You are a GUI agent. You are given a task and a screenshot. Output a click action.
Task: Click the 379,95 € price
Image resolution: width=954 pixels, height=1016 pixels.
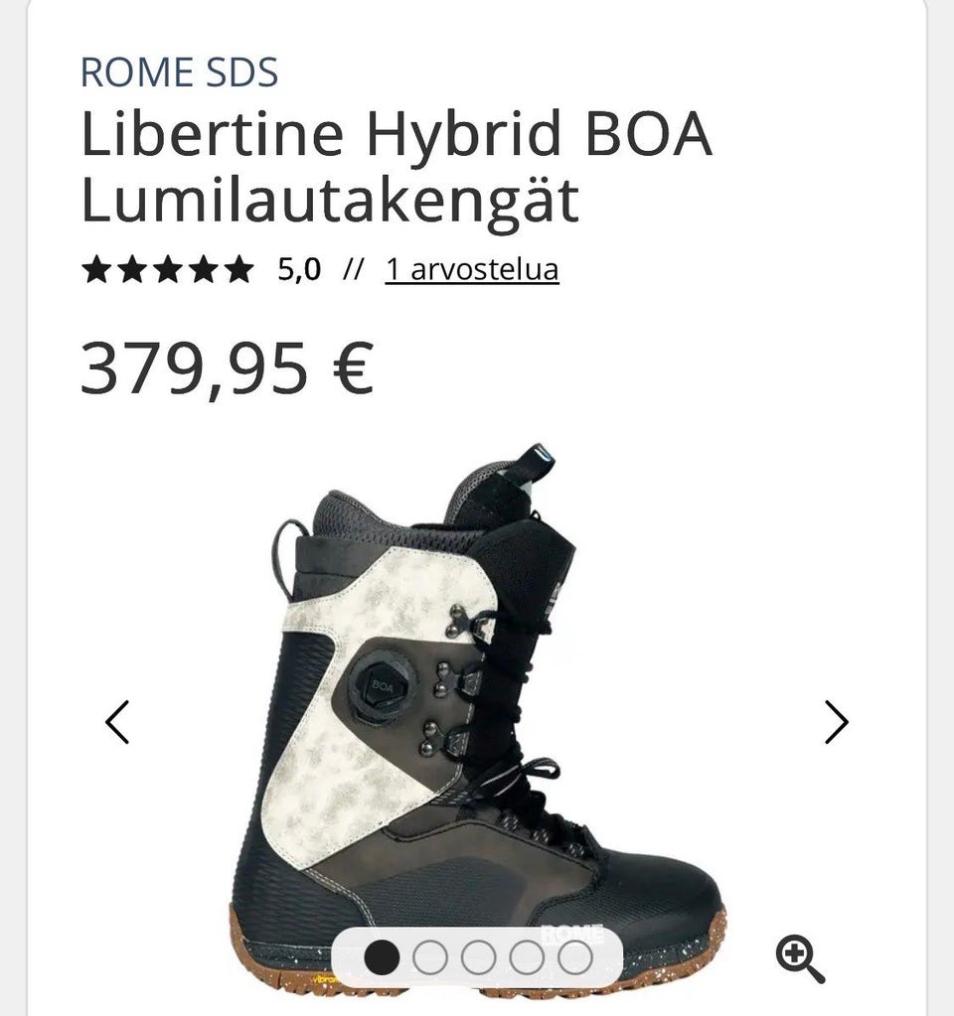pyautogui.click(x=228, y=368)
